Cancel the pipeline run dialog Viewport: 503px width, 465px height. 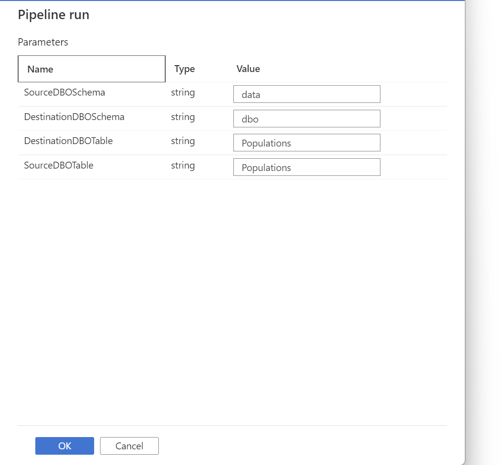coord(129,446)
